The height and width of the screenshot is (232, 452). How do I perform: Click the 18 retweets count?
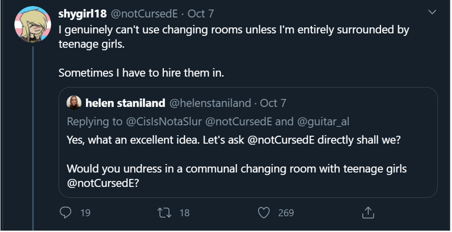184,213
